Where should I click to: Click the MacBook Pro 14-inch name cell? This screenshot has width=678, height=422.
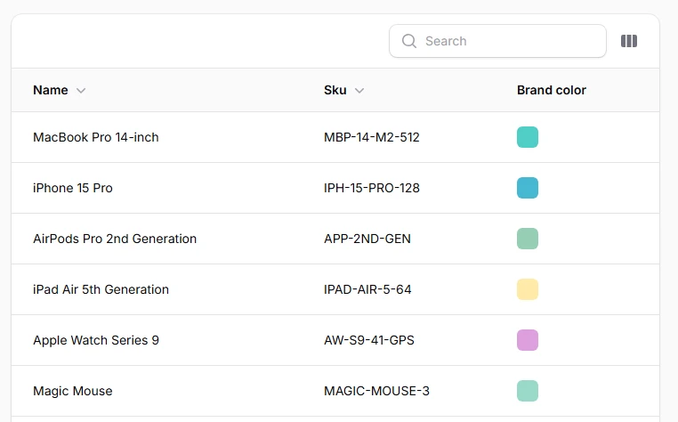(96, 137)
